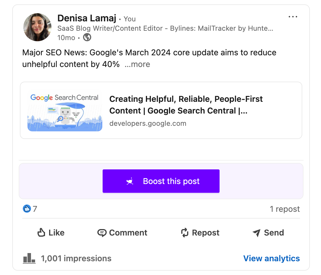Expand the article preview card

point(161,110)
